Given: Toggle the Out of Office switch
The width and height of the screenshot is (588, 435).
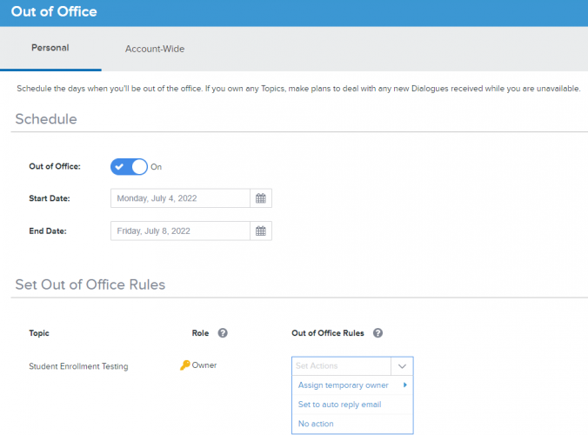Looking at the screenshot, I should click(130, 166).
